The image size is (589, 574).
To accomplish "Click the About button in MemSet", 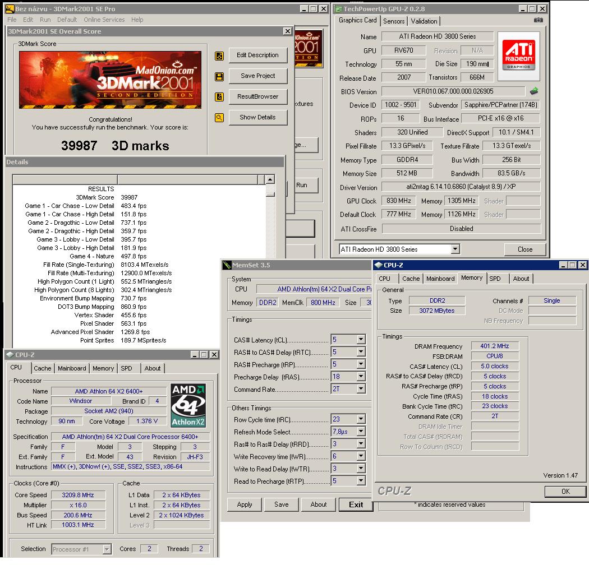I will (x=319, y=504).
